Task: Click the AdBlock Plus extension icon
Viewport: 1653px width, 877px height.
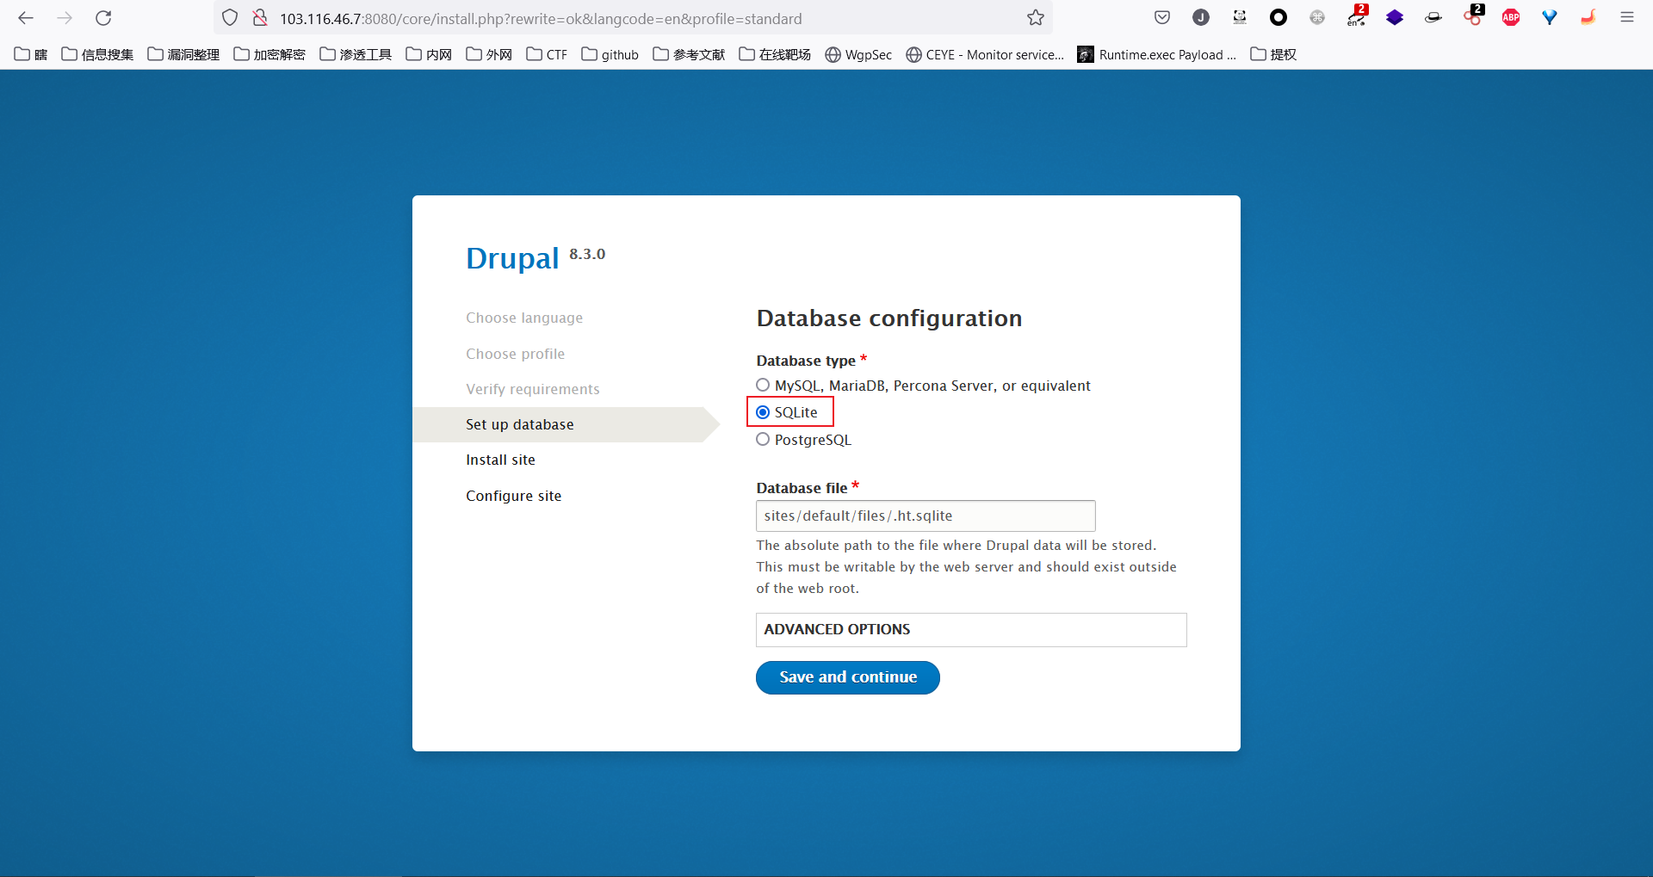Action: click(x=1510, y=18)
